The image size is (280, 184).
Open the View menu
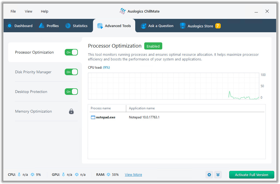(x=29, y=11)
